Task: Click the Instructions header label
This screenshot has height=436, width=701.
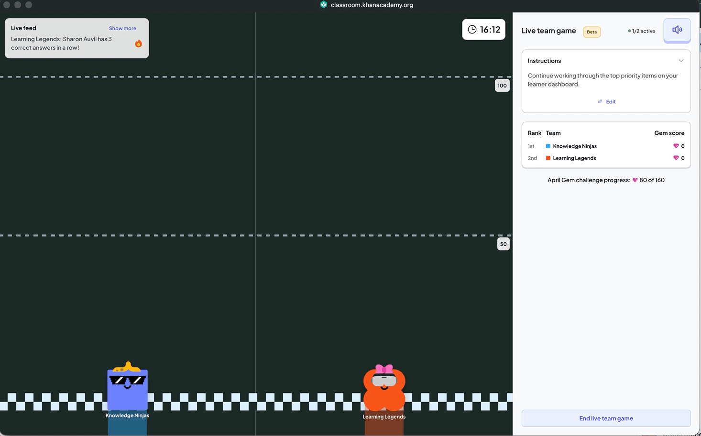Action: (x=544, y=61)
